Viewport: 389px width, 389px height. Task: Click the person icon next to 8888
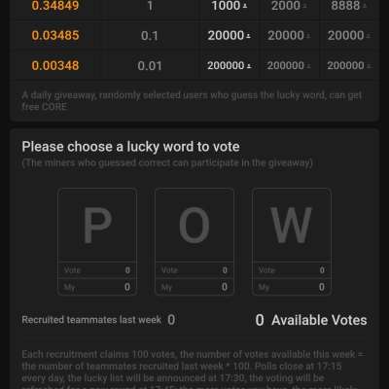point(365,6)
